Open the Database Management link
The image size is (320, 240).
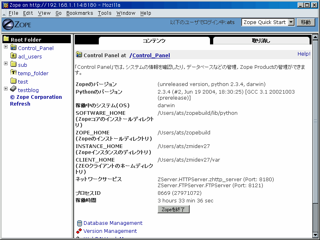coord(113,223)
